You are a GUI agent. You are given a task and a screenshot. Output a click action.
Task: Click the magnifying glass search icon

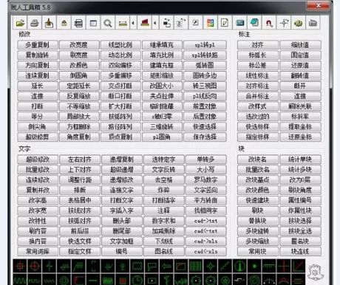[x=108, y=23]
